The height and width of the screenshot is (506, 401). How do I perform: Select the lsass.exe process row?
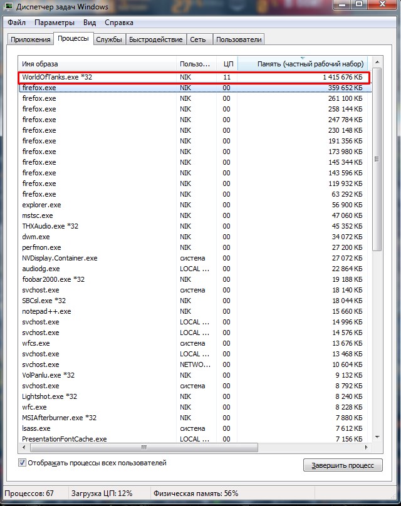click(194, 428)
